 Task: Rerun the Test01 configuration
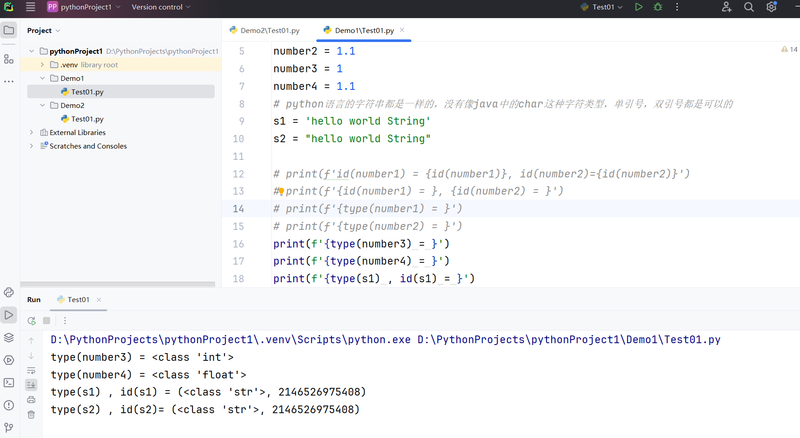click(x=31, y=321)
